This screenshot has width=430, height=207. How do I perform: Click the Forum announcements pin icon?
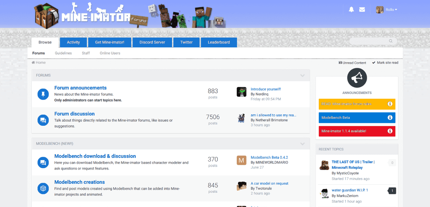click(x=43, y=94)
